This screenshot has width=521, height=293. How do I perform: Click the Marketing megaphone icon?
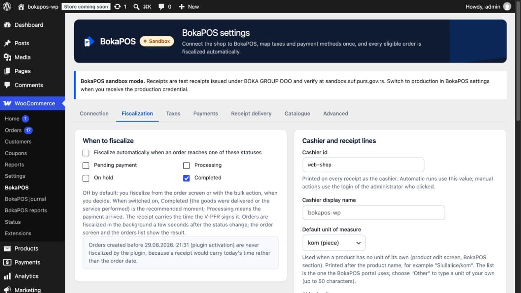pos(7,290)
